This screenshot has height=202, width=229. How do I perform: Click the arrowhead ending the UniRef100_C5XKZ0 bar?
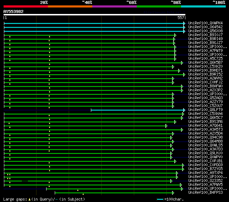[x=173, y=67]
